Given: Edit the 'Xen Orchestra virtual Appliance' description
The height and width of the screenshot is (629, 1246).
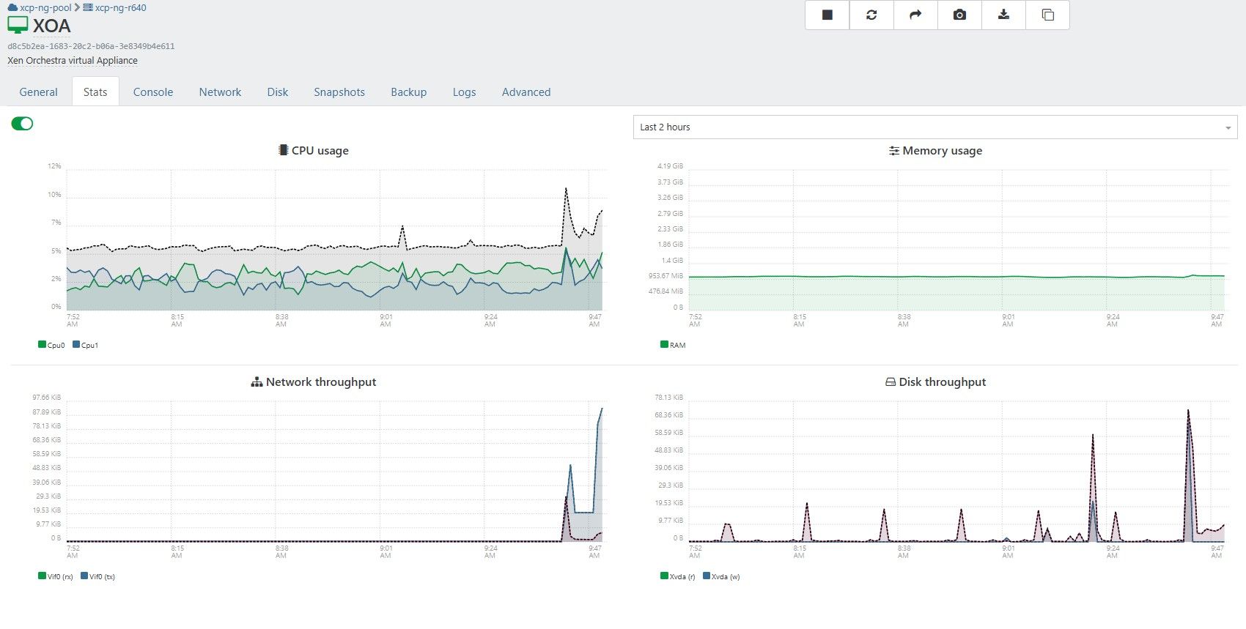Looking at the screenshot, I should (x=73, y=61).
